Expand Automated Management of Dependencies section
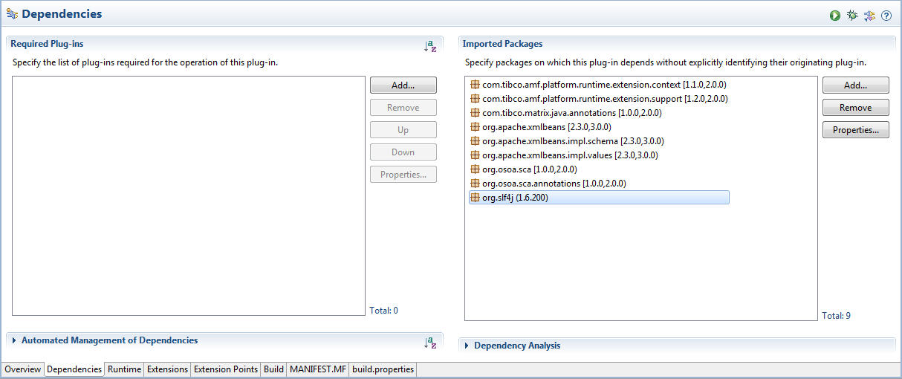The image size is (902, 379). [15, 340]
